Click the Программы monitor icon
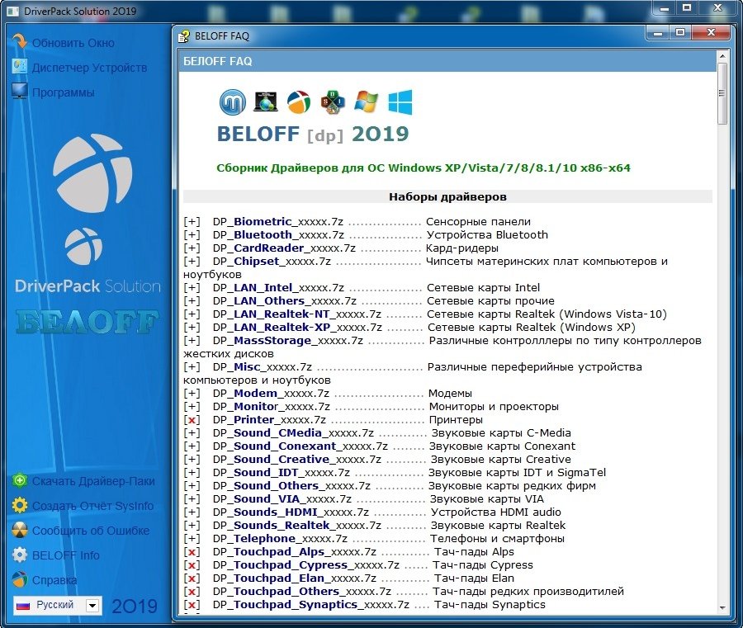The width and height of the screenshot is (743, 628). tap(20, 91)
